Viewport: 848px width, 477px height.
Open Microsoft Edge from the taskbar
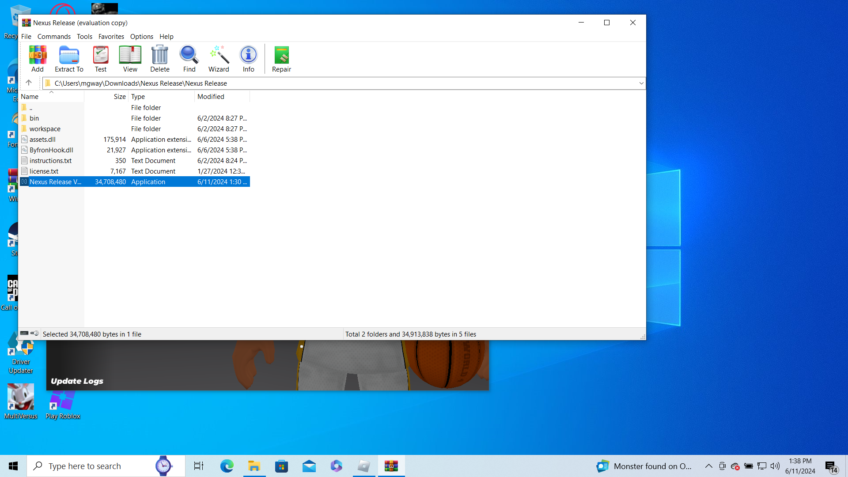pyautogui.click(x=227, y=466)
